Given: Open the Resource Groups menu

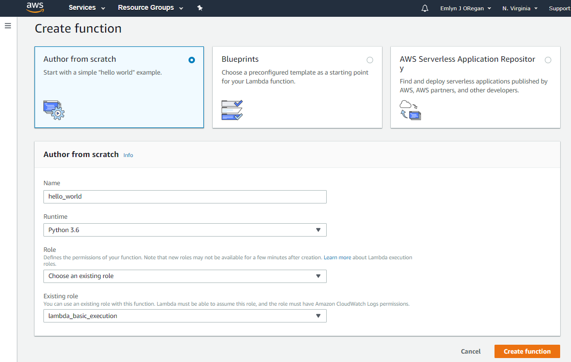Looking at the screenshot, I should click(x=151, y=8).
